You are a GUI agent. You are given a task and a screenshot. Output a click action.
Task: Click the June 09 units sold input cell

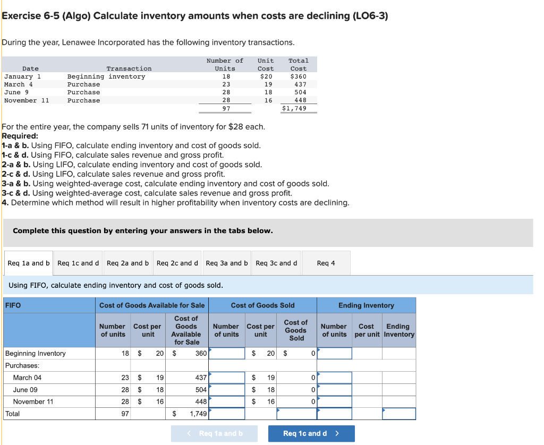[226, 389]
